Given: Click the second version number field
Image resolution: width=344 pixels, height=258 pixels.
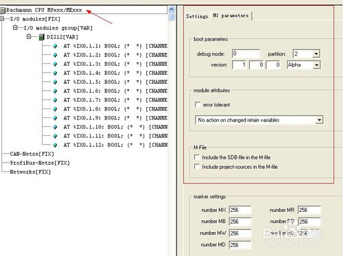Looking at the screenshot, I should click(x=256, y=65).
